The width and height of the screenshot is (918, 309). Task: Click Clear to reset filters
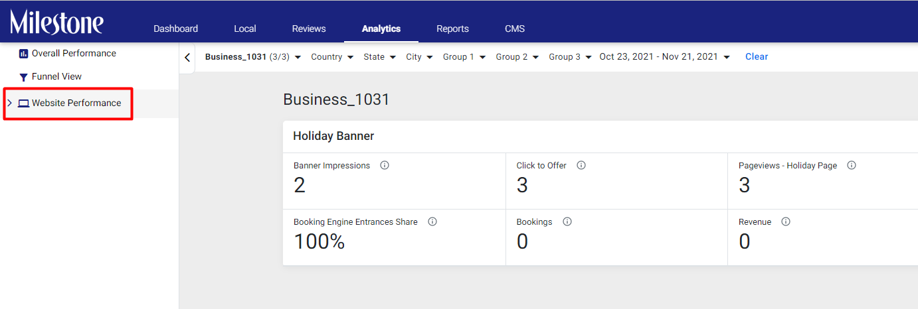pos(757,57)
